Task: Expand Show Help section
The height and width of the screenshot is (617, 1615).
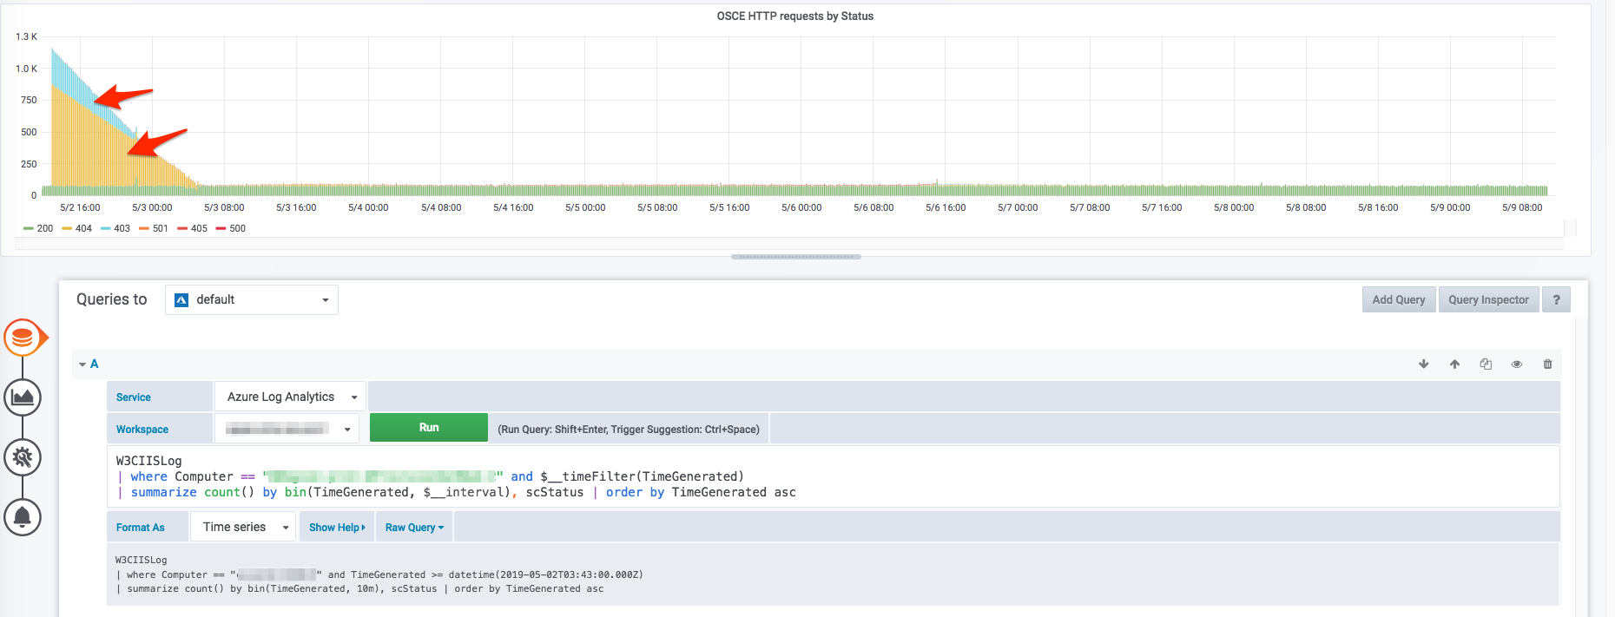Action: point(337,527)
